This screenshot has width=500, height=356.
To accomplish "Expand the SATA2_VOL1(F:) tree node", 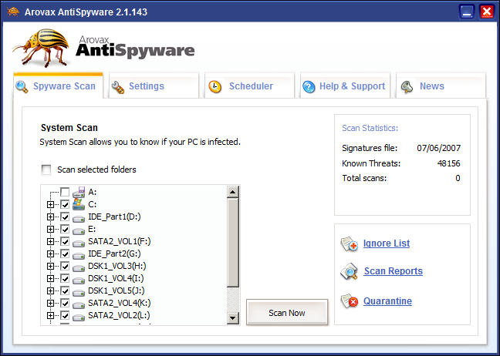I will pos(50,241).
